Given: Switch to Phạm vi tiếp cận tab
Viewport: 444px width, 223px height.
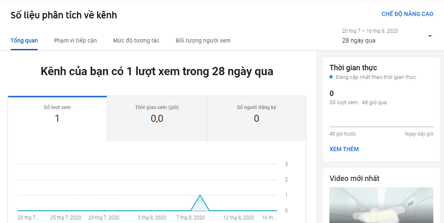Looking at the screenshot, I should (75, 40).
